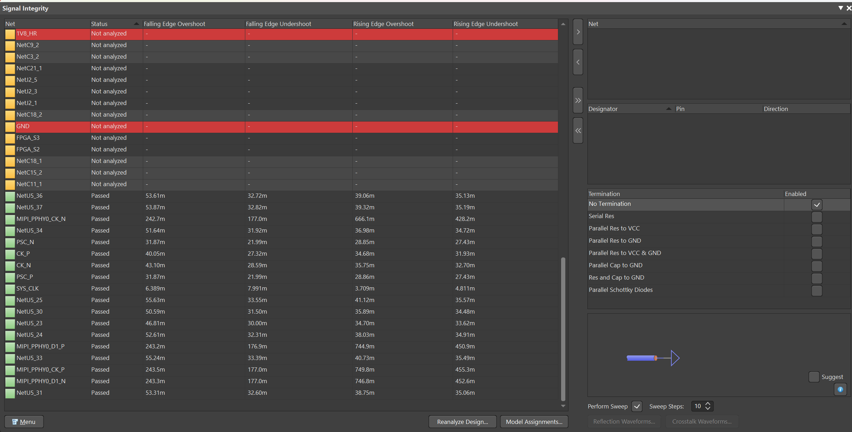Click the left arrow to remove a net

[578, 62]
